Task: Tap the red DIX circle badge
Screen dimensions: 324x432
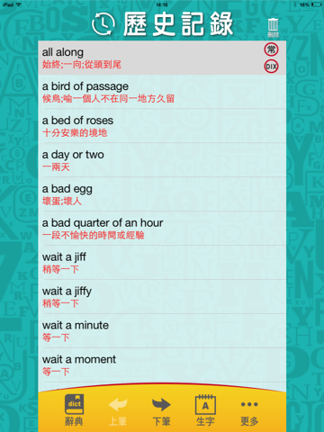Action: [x=271, y=67]
